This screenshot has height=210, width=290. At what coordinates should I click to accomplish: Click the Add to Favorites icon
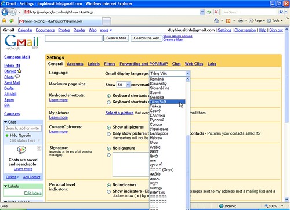point(12,20)
